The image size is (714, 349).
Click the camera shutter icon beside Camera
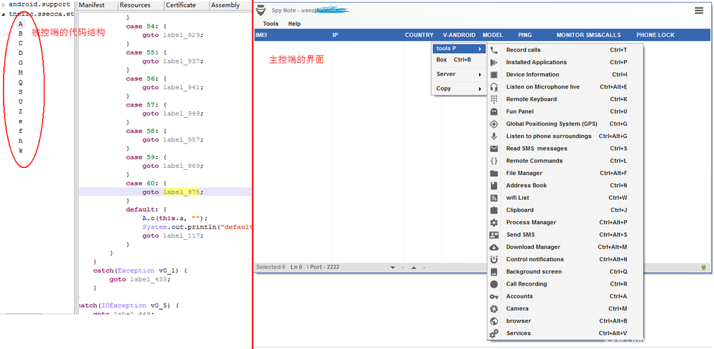click(494, 309)
